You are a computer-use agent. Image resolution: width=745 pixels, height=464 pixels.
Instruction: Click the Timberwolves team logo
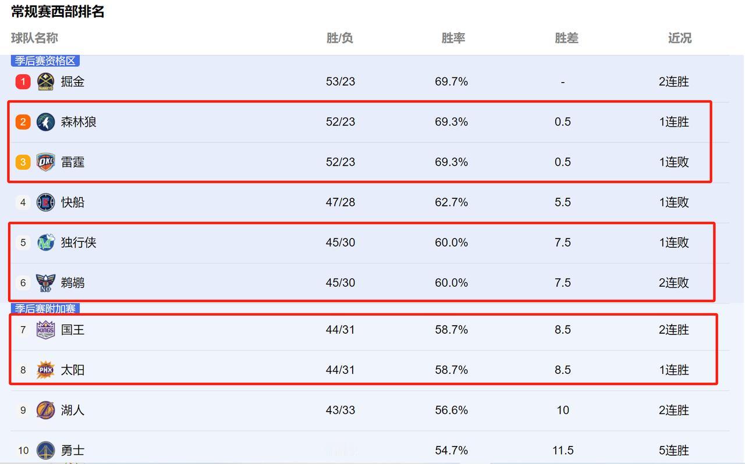click(x=45, y=122)
